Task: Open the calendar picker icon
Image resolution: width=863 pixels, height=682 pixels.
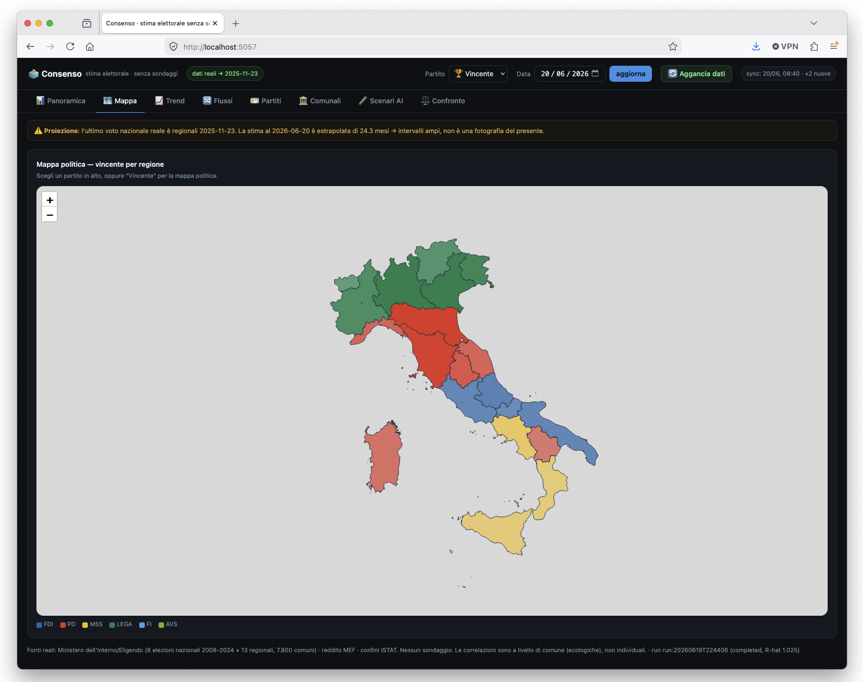Action: pyautogui.click(x=595, y=73)
